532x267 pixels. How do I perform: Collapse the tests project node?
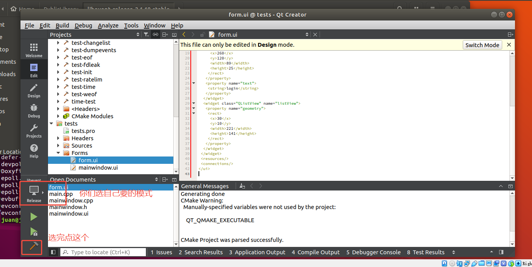51,123
